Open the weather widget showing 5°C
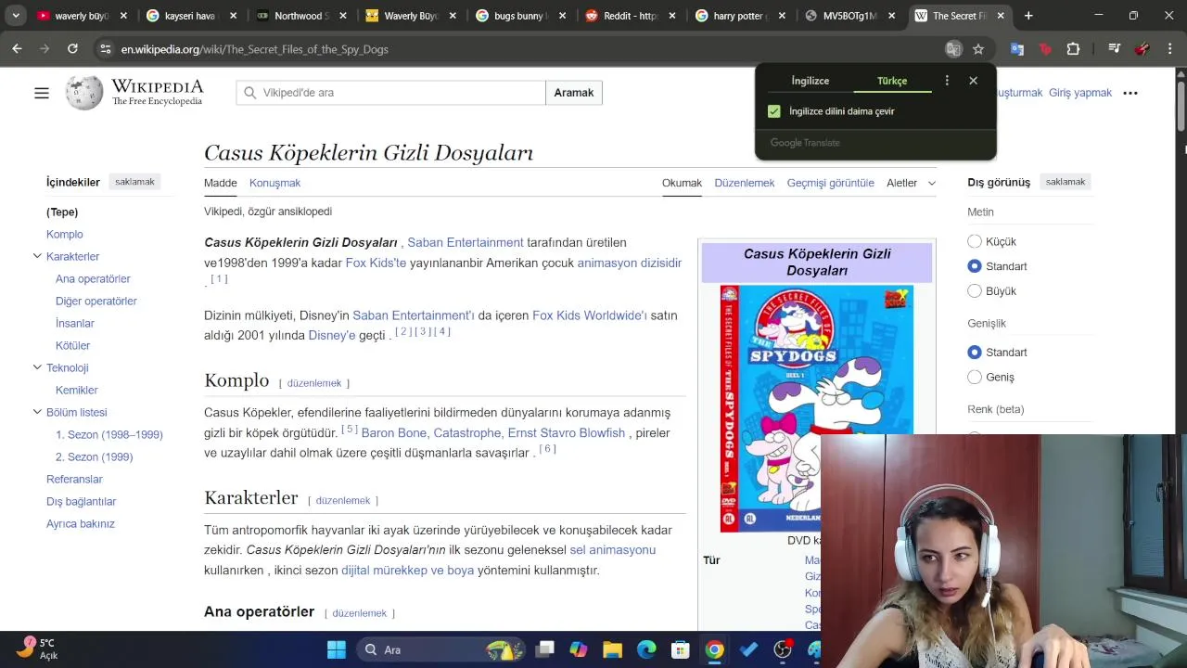This screenshot has height=668, width=1187. pyautogui.click(x=39, y=649)
